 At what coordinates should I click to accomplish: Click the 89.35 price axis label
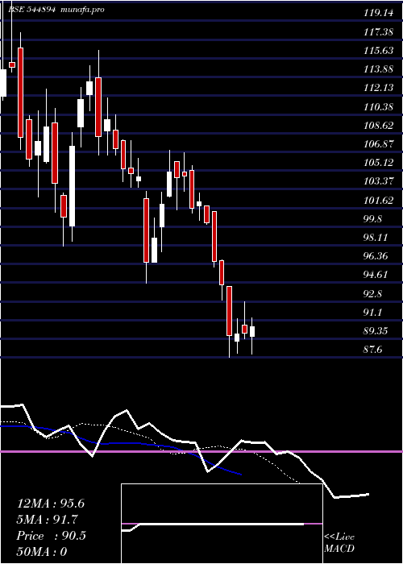tap(376, 331)
